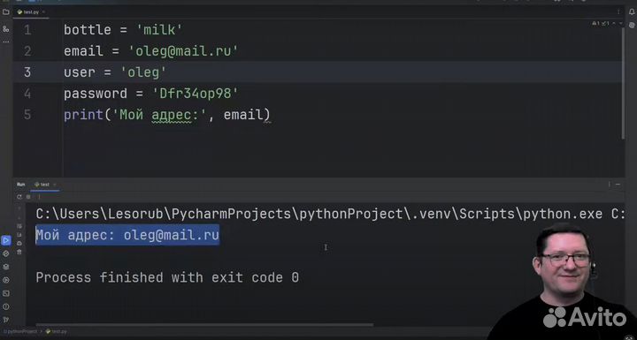The width and height of the screenshot is (637, 340).
Task: Click the editor vertical scrollbar
Action: [x=624, y=83]
